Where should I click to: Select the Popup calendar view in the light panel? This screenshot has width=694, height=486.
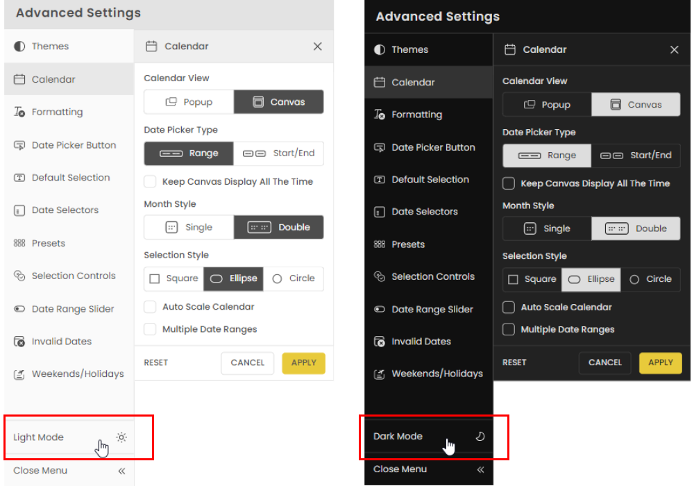coord(189,102)
